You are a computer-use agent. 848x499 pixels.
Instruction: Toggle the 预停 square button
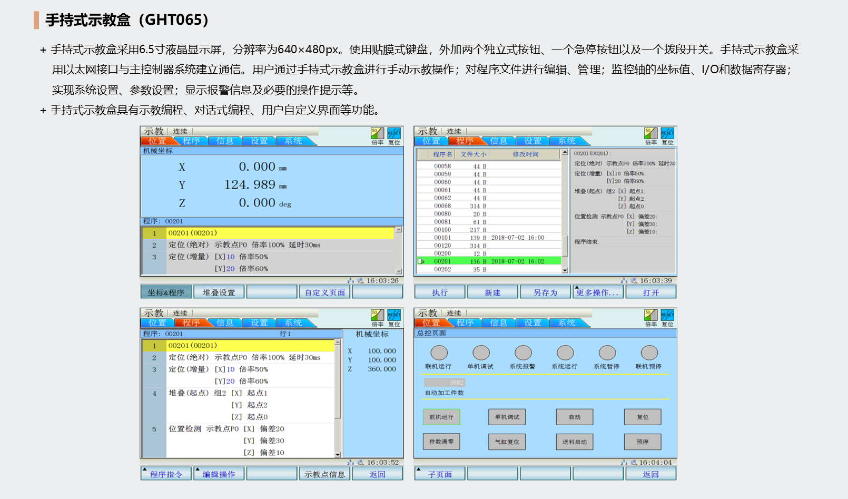click(x=642, y=442)
